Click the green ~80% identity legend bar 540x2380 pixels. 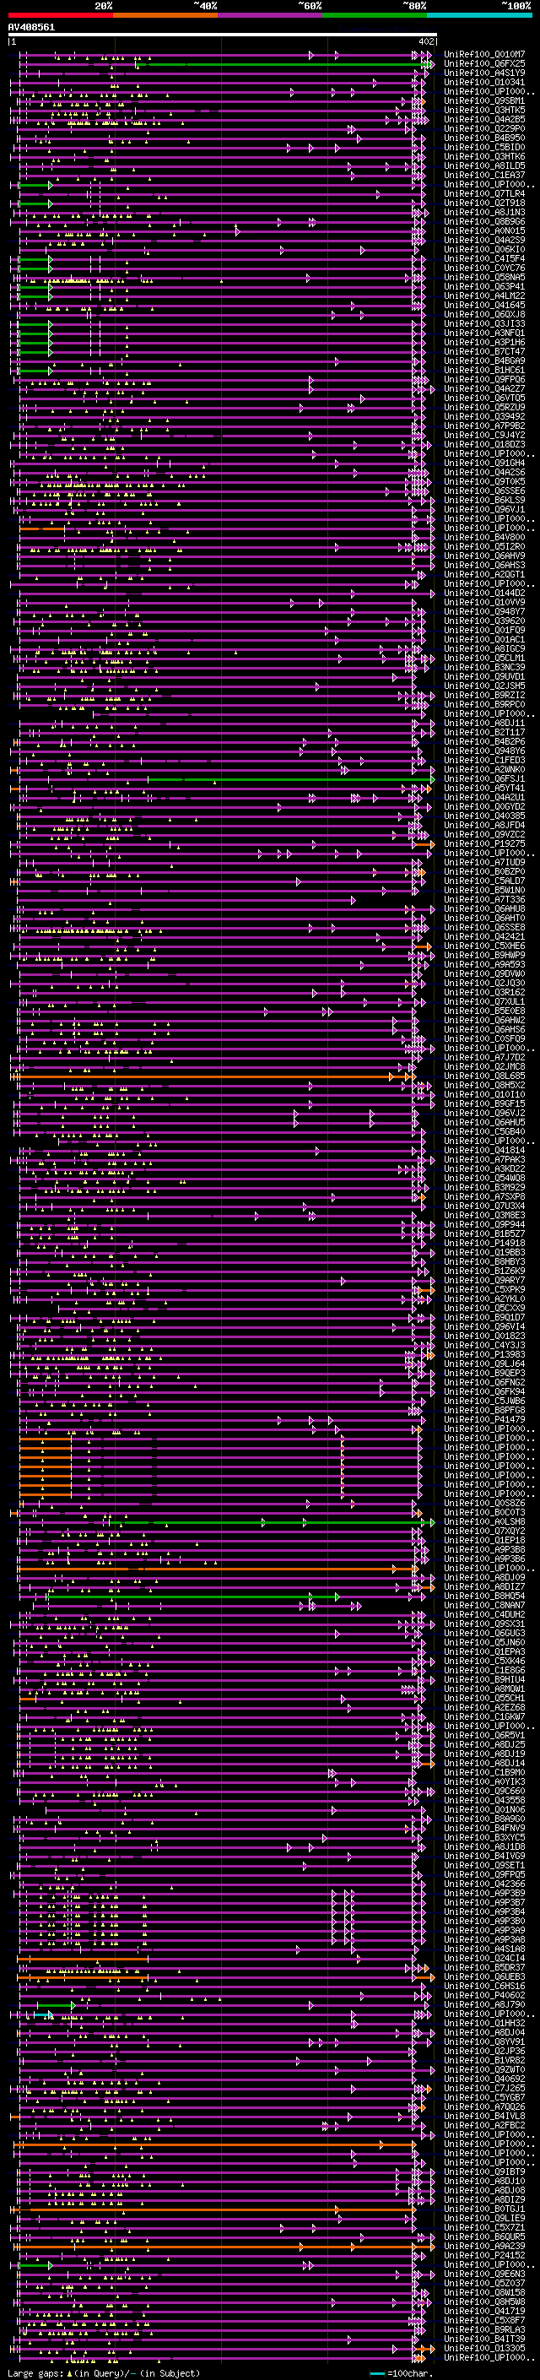pos(375,15)
